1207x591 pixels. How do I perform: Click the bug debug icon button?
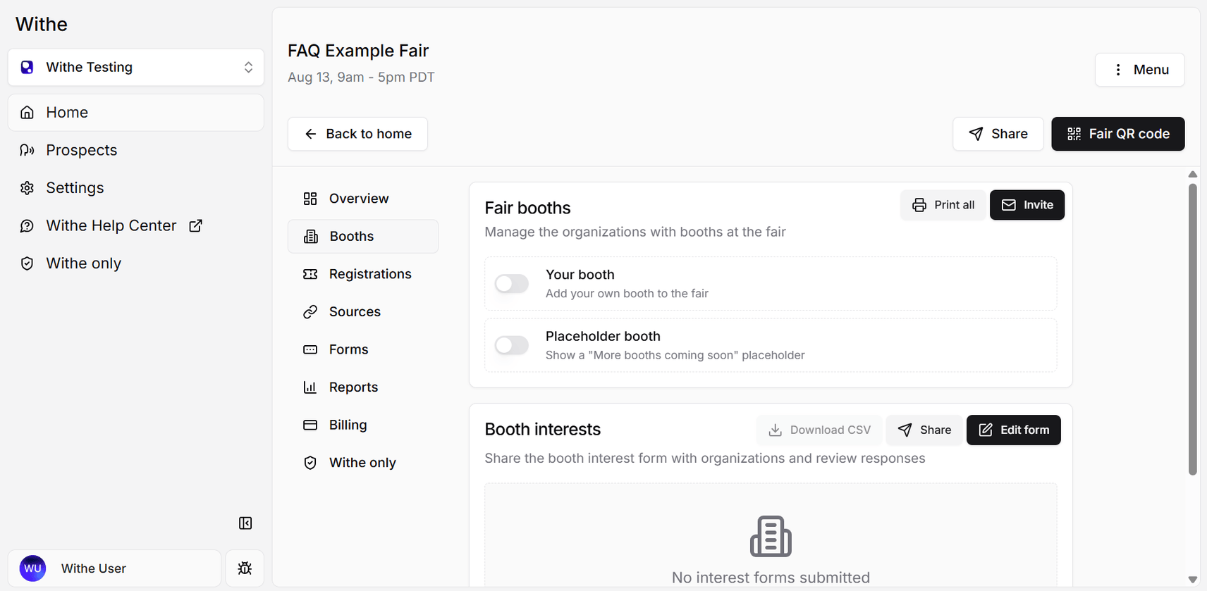click(245, 568)
